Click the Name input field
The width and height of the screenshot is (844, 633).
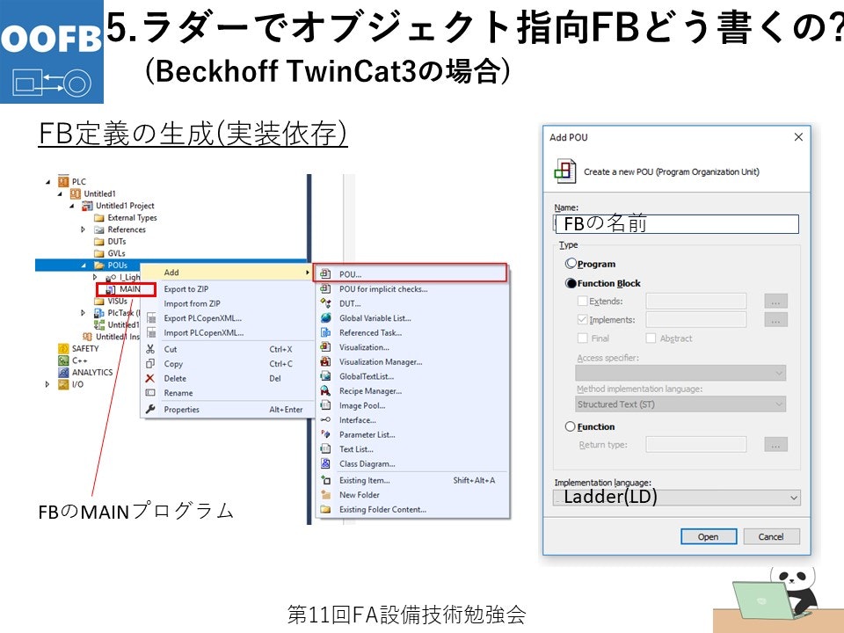(677, 224)
